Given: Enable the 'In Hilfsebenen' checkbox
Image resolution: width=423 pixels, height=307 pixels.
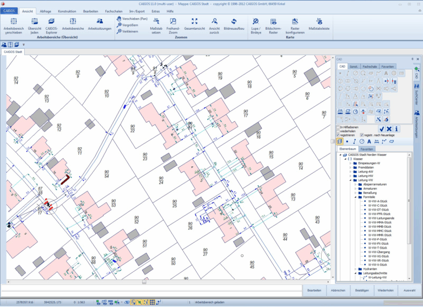Looking at the screenshot, I should click(338, 127).
